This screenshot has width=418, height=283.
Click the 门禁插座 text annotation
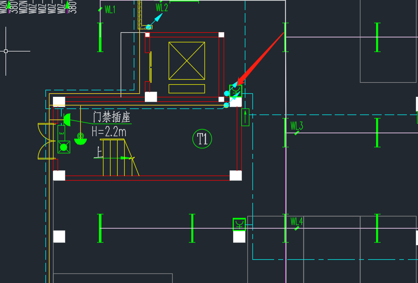(x=111, y=118)
